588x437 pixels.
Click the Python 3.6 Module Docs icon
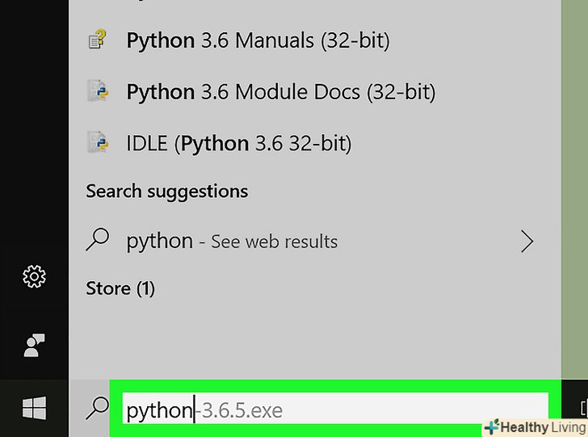[98, 92]
